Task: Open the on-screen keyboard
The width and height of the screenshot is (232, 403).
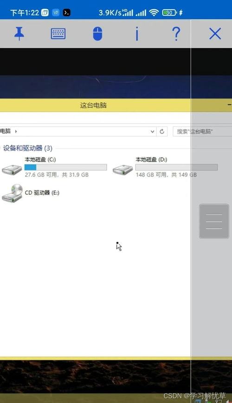Action: (x=58, y=33)
